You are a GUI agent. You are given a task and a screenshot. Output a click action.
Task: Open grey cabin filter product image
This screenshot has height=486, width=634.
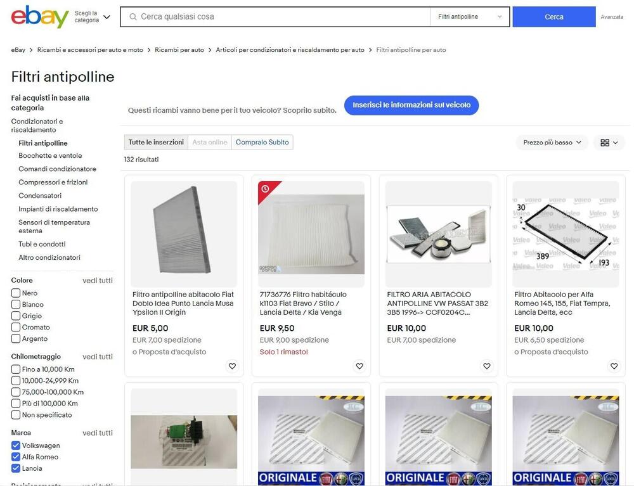184,234
